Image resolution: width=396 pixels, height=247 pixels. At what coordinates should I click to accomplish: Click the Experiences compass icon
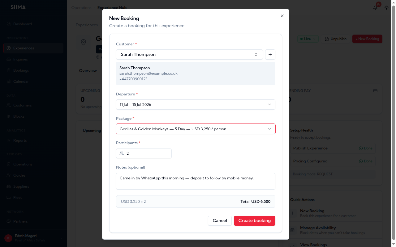tap(9, 48)
